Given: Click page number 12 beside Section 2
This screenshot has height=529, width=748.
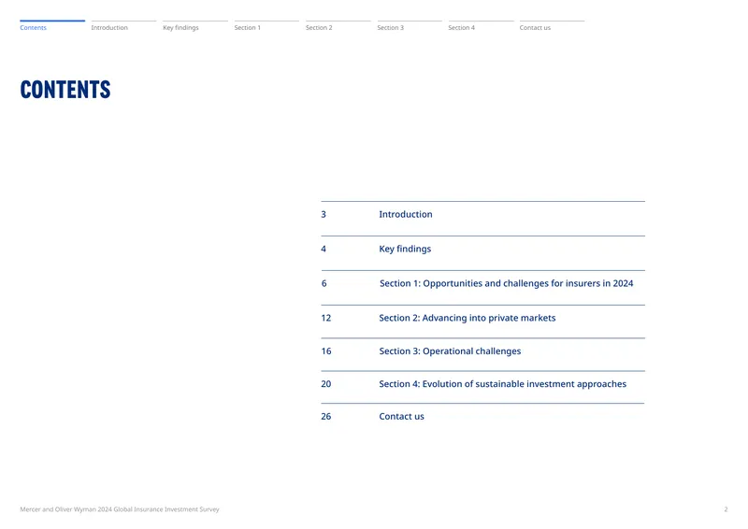Looking at the screenshot, I should click(x=325, y=318).
